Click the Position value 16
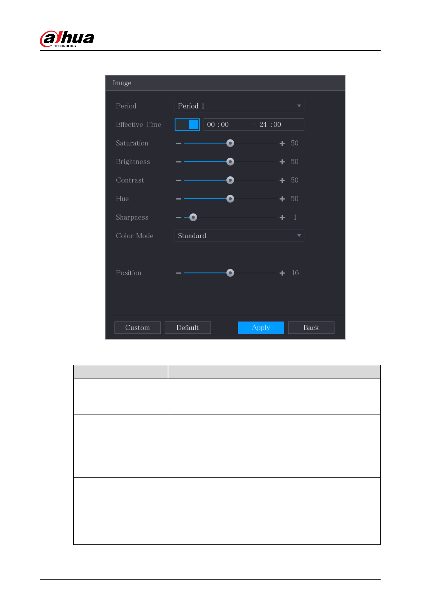The height and width of the screenshot is (596, 421). (x=295, y=273)
